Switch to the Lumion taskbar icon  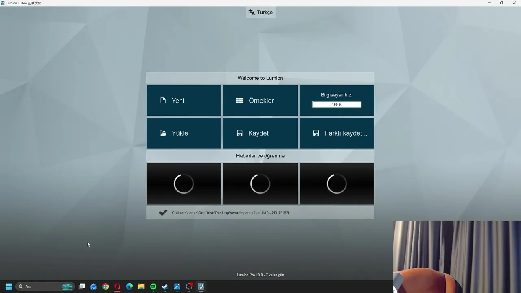pyautogui.click(x=201, y=286)
